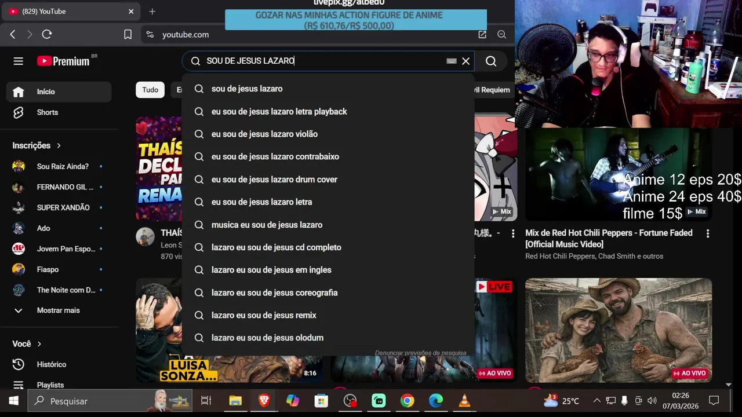Select the Tudo filter chip
Image resolution: width=742 pixels, height=417 pixels.
150,90
